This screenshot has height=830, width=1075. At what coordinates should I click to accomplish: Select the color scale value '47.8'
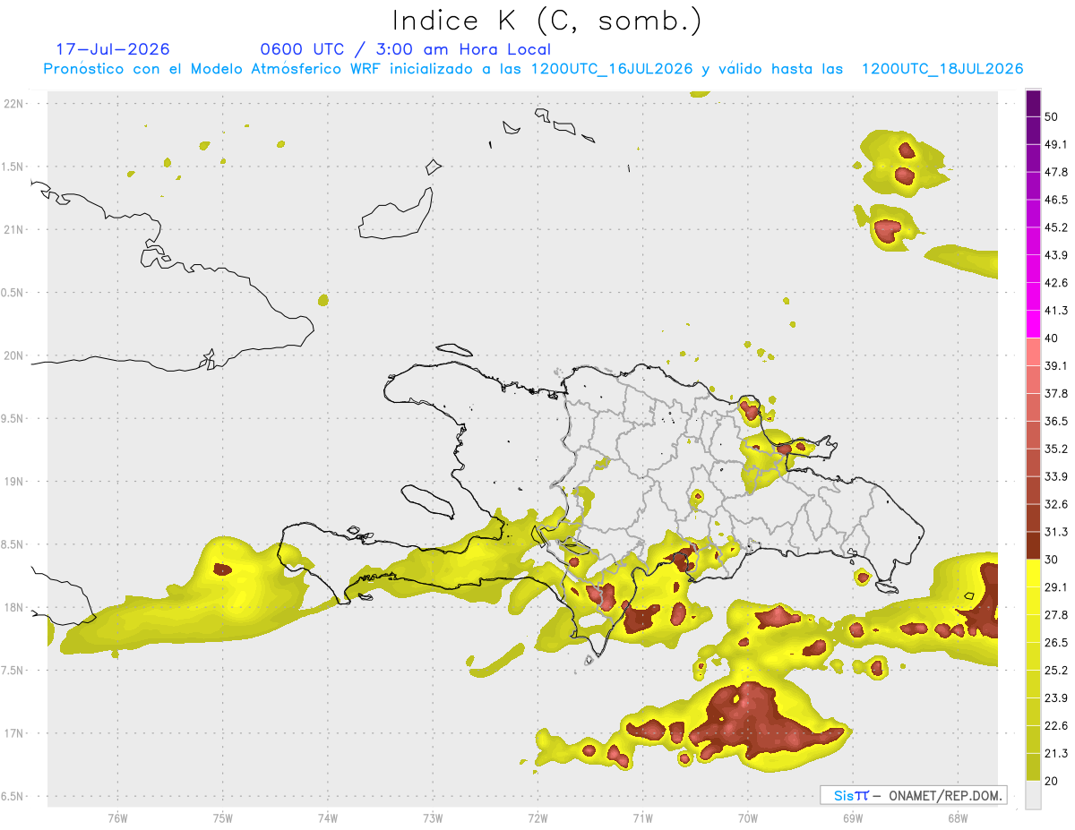(1056, 172)
